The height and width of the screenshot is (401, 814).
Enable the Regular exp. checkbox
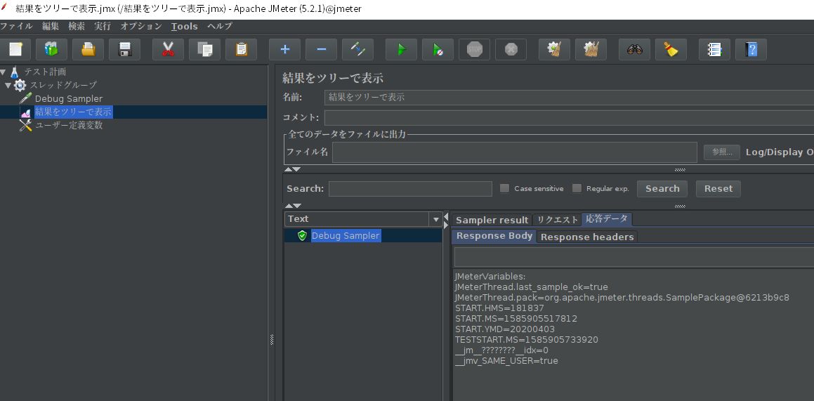(x=576, y=188)
